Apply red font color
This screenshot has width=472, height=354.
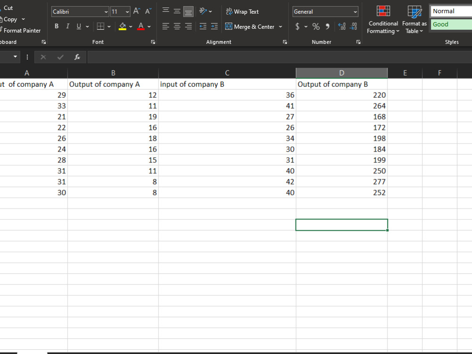pyautogui.click(x=141, y=26)
